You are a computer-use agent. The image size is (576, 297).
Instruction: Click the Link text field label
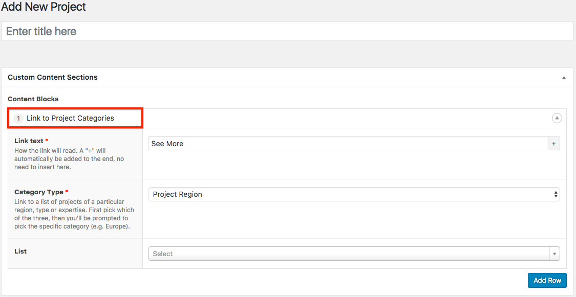pyautogui.click(x=29, y=141)
